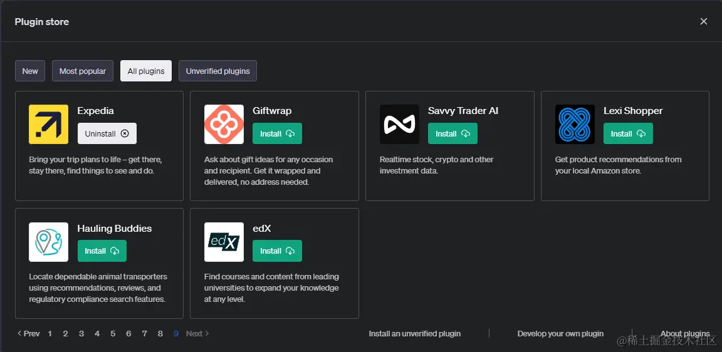Install the Giftwrap plugin
Viewport: 722px width, 352px height.
coord(277,133)
